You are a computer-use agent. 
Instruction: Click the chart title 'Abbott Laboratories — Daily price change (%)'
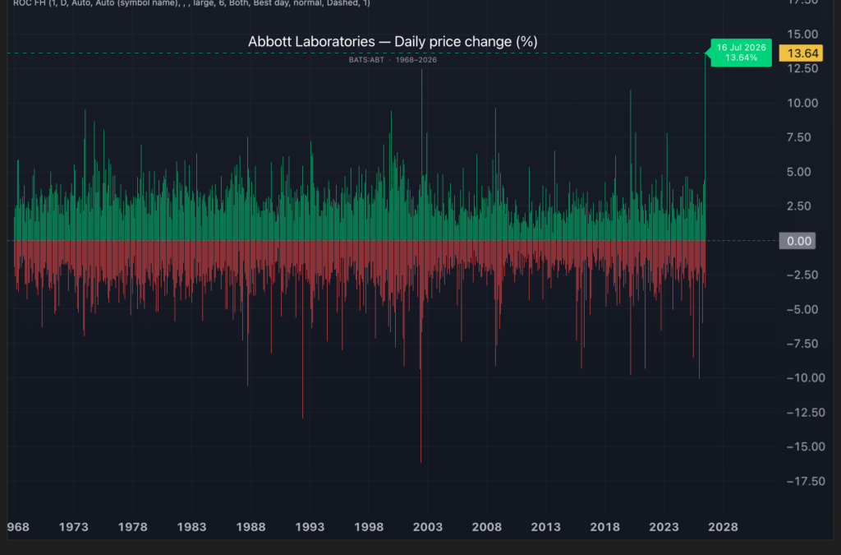click(393, 42)
